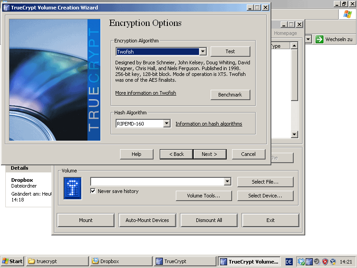The image size is (357, 268).
Task: Switch to the TrueCrypt taskbar button
Action: (185, 261)
